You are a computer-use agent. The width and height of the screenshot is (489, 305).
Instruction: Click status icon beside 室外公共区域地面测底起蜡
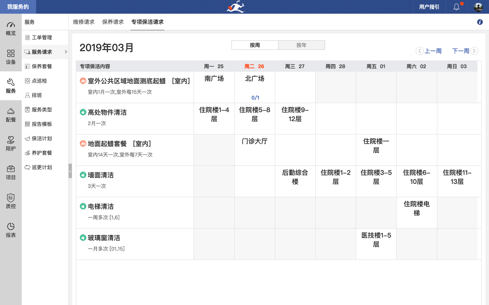click(83, 81)
